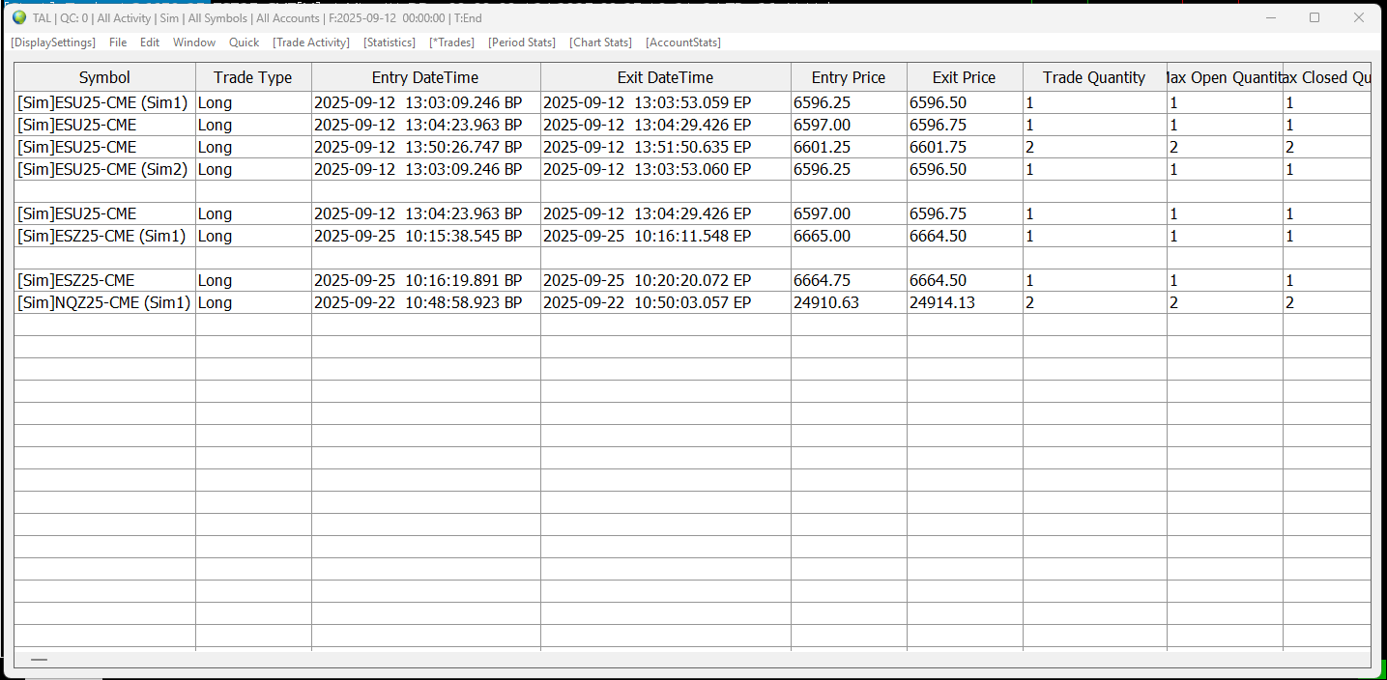
Task: Click exit time 13:03:53.060 EP cell
Action: [665, 169]
